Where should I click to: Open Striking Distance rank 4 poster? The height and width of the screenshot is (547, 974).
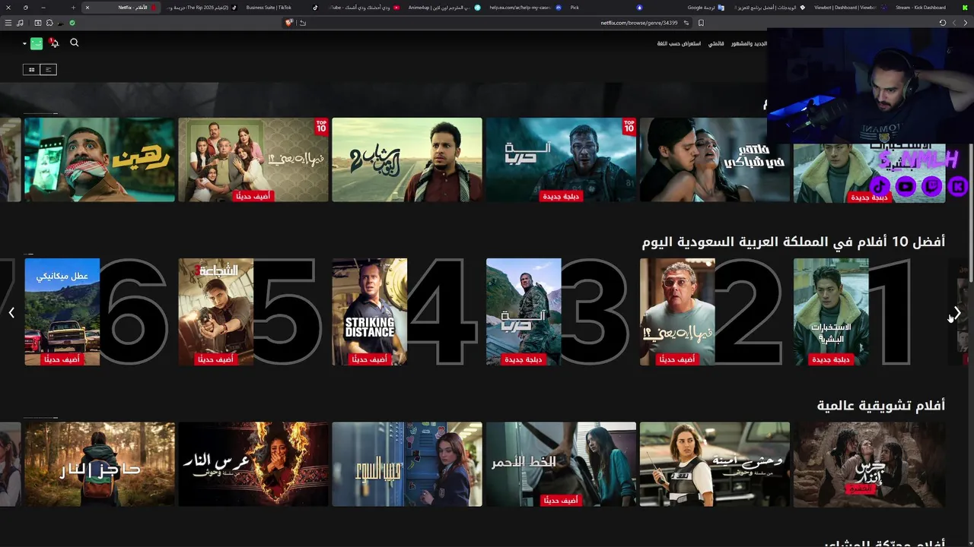coord(370,311)
